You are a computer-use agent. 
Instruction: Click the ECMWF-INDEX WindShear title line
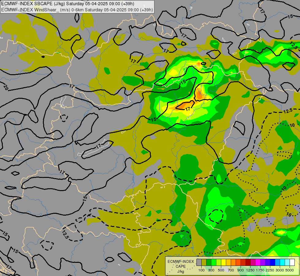[x=77, y=10]
